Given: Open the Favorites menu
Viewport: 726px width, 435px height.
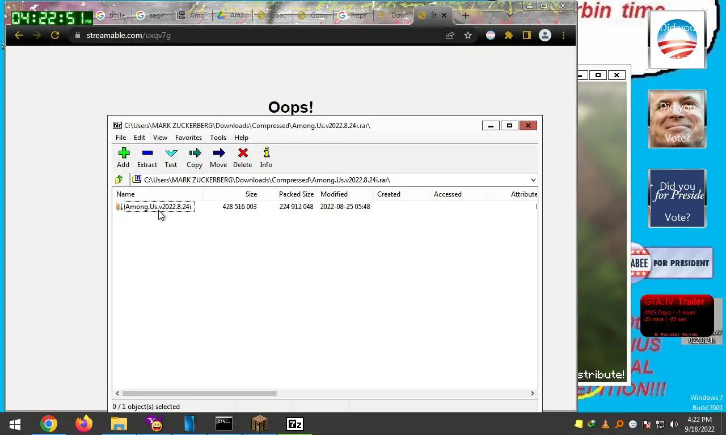Looking at the screenshot, I should point(188,138).
